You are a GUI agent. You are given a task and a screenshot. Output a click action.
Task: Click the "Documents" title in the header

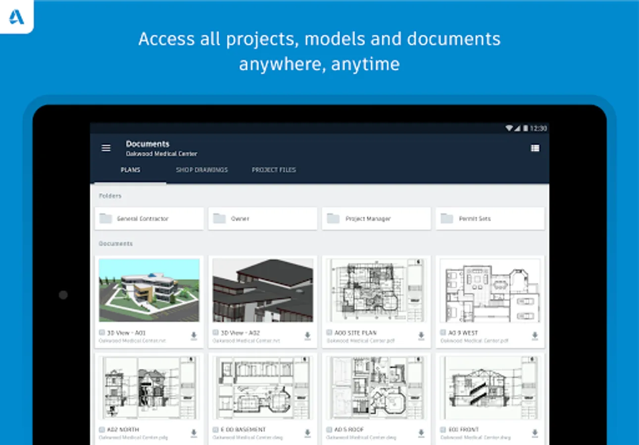coord(147,144)
